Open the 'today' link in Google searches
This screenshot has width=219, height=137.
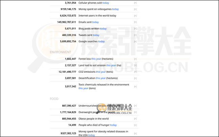[101, 41]
